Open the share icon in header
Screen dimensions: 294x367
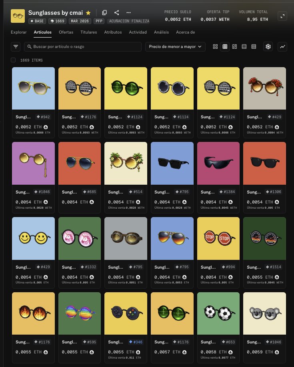[117, 13]
